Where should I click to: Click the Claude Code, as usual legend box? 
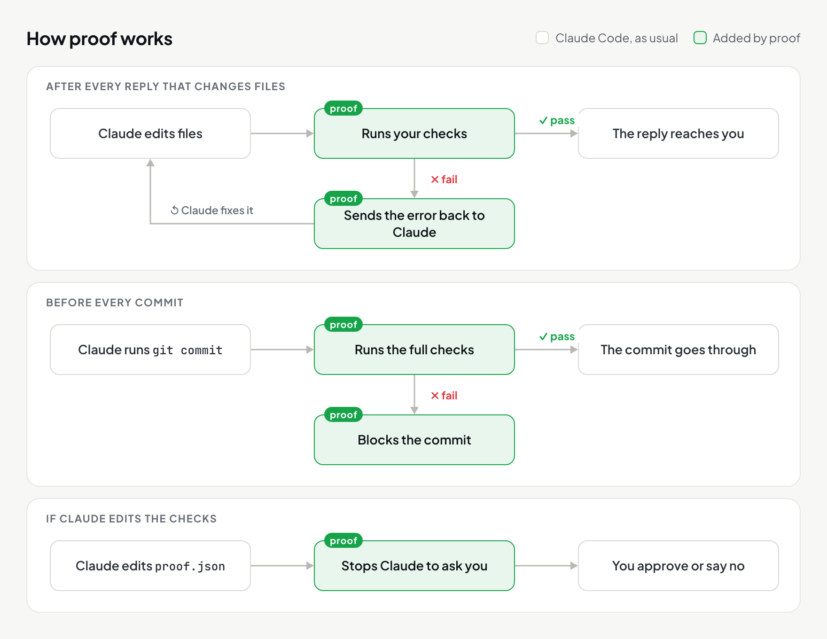(542, 38)
